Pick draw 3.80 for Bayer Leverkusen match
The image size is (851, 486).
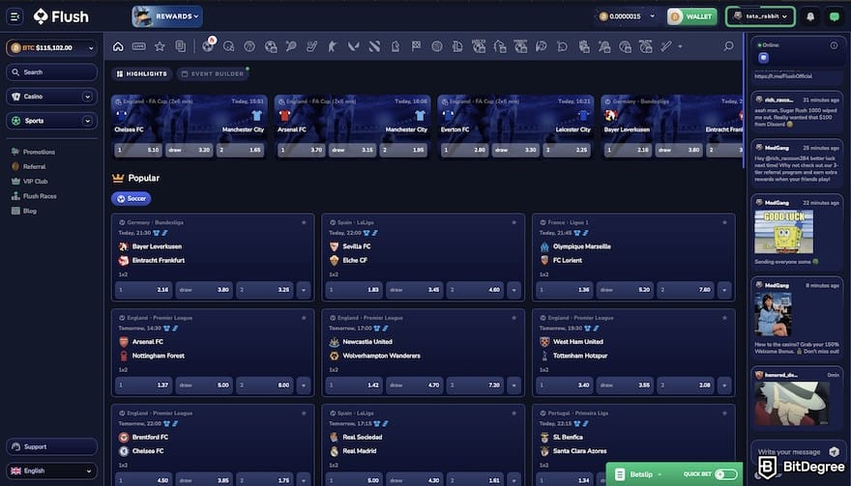click(204, 290)
